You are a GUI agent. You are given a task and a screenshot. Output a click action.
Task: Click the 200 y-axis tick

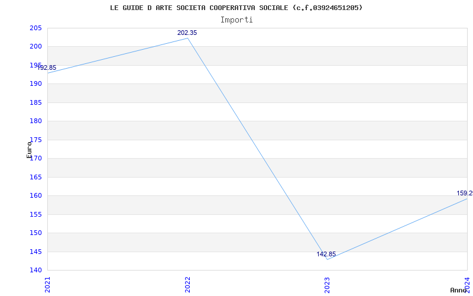pos(35,47)
